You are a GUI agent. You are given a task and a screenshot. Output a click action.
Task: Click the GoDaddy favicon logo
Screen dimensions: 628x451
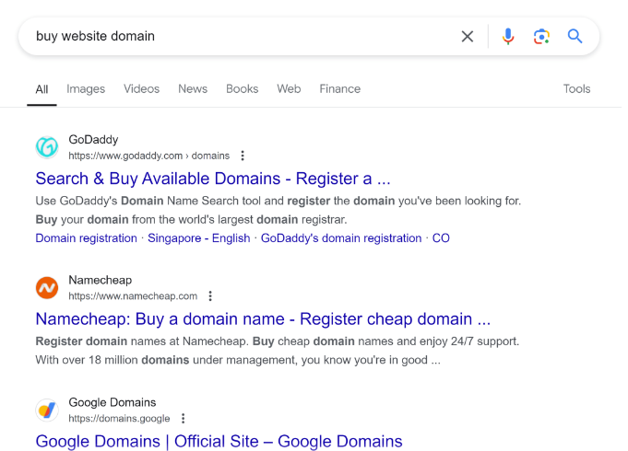coord(47,147)
